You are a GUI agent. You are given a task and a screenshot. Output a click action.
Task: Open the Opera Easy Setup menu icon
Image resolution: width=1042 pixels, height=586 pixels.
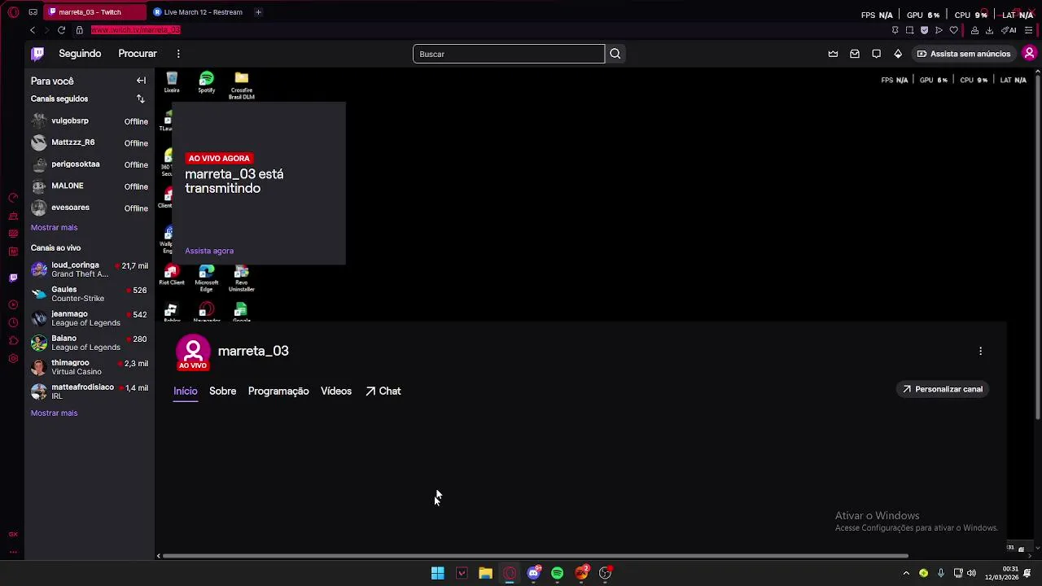[x=1028, y=30]
